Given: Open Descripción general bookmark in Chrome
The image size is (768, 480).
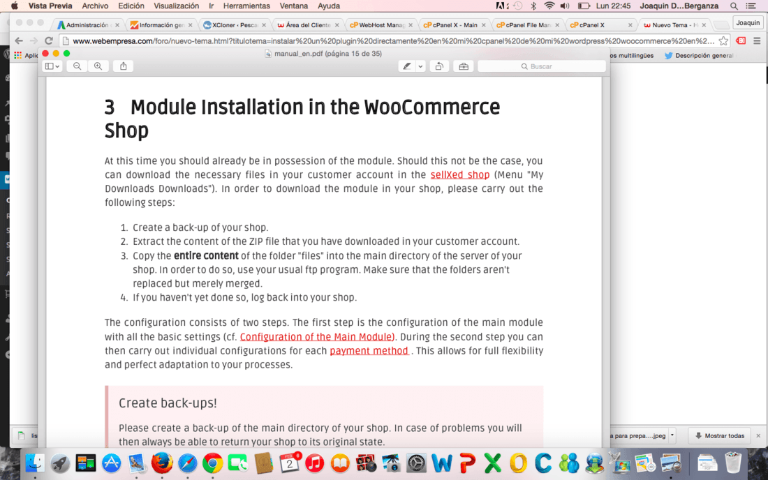Looking at the screenshot, I should click(x=699, y=56).
